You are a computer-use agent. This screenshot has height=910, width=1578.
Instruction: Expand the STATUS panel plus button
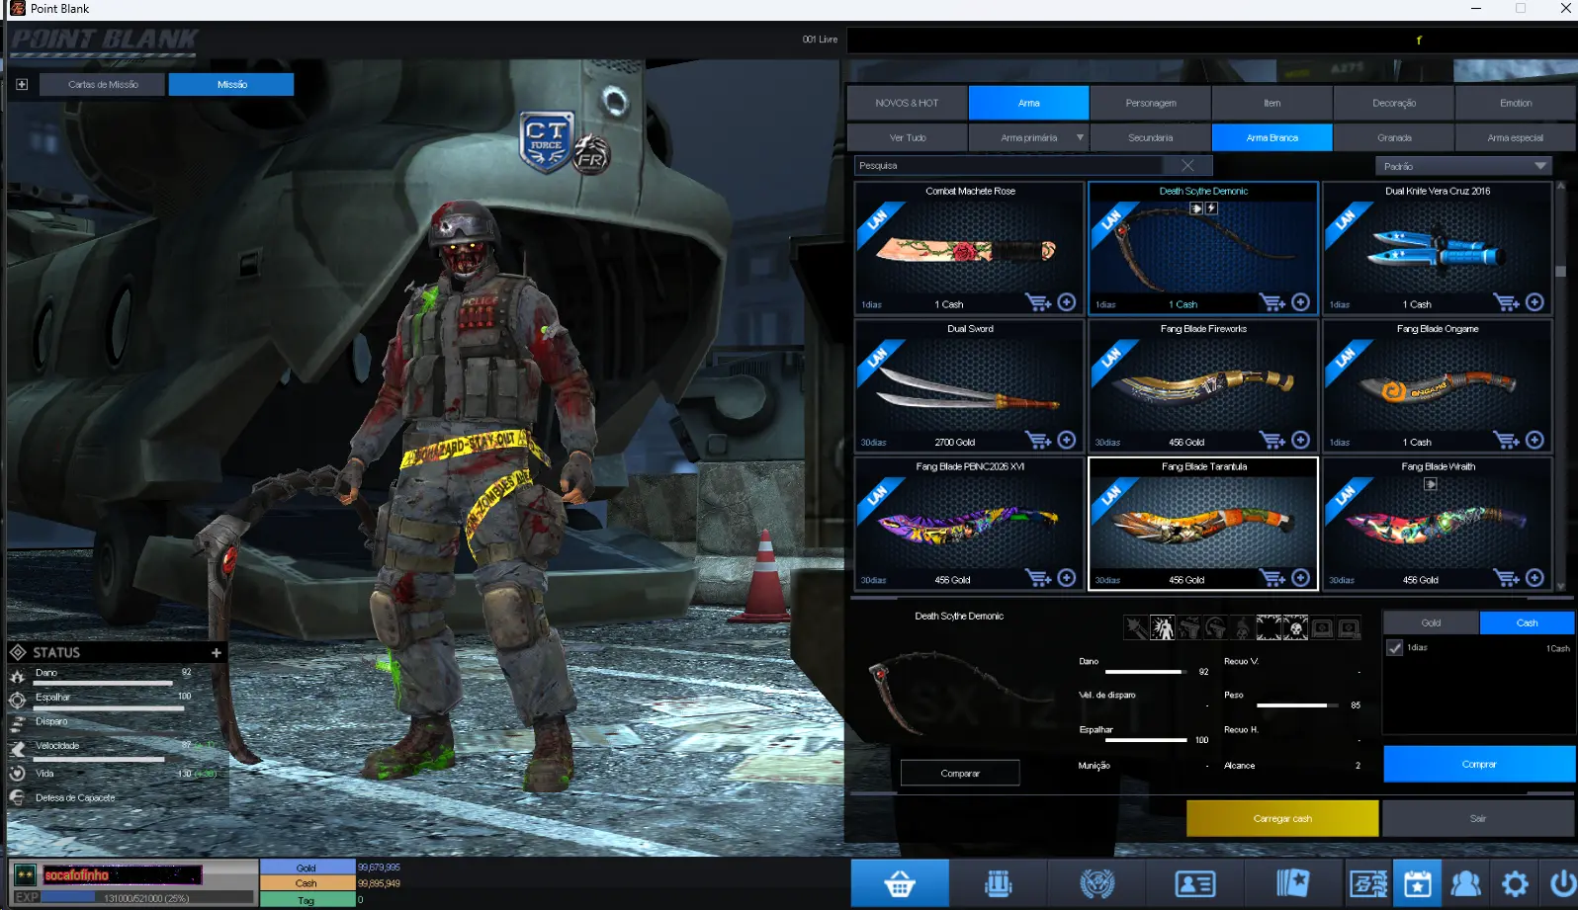click(x=217, y=652)
